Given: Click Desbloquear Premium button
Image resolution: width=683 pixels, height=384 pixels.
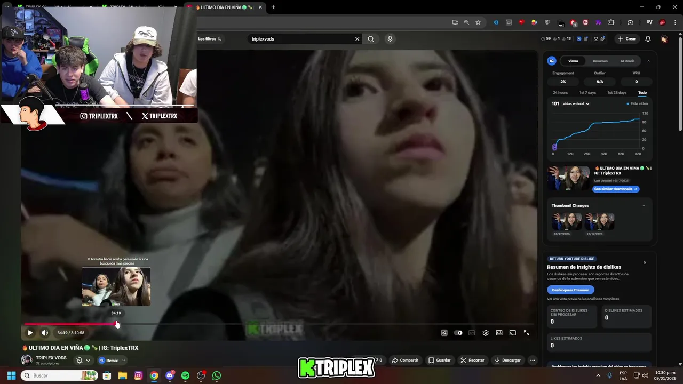Looking at the screenshot, I should pyautogui.click(x=570, y=290).
